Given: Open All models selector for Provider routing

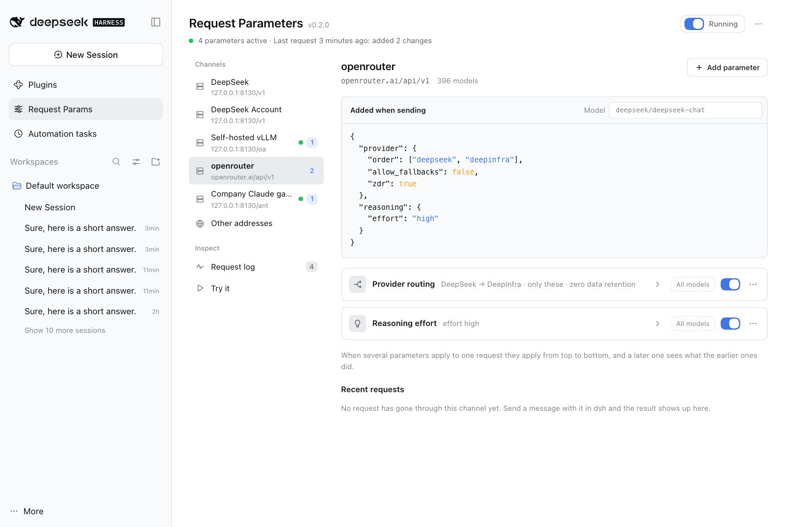Looking at the screenshot, I should pyautogui.click(x=693, y=284).
